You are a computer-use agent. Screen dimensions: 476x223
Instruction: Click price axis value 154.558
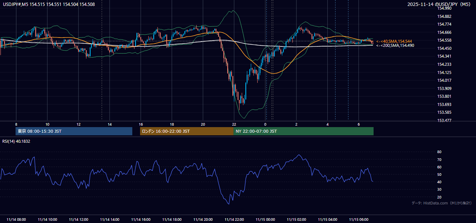444,40
